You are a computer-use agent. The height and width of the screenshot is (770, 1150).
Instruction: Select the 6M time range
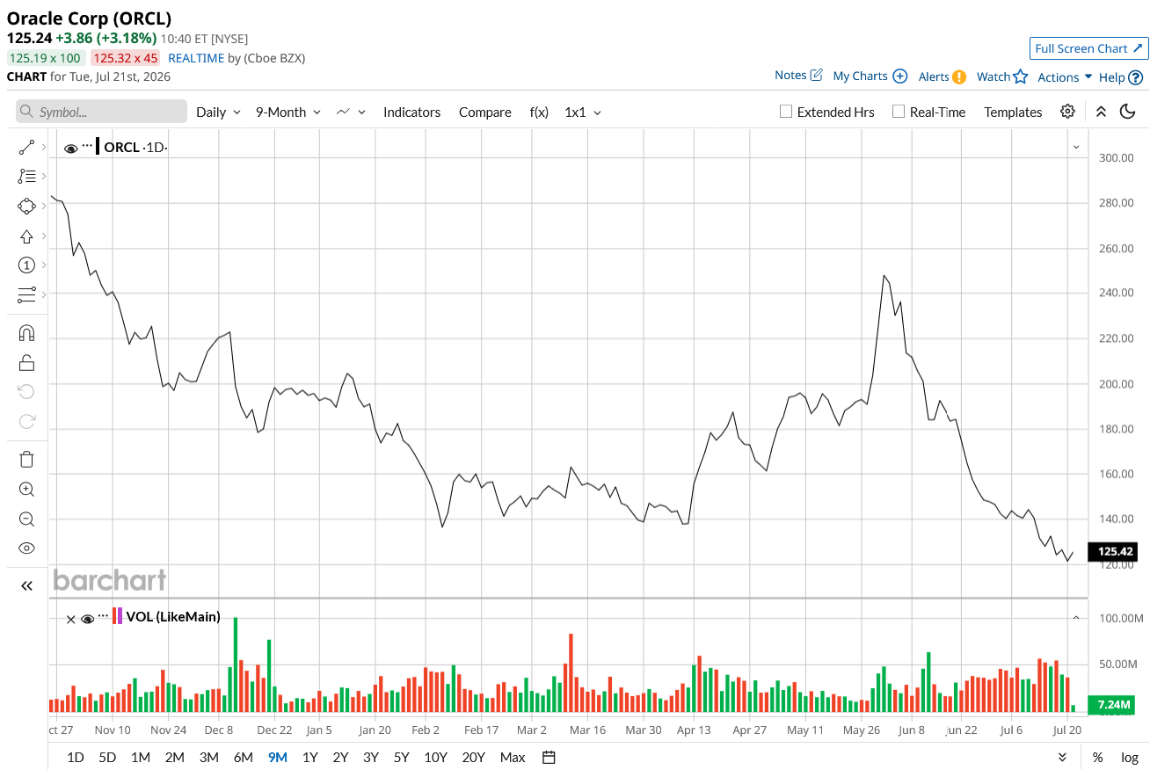[x=244, y=757]
